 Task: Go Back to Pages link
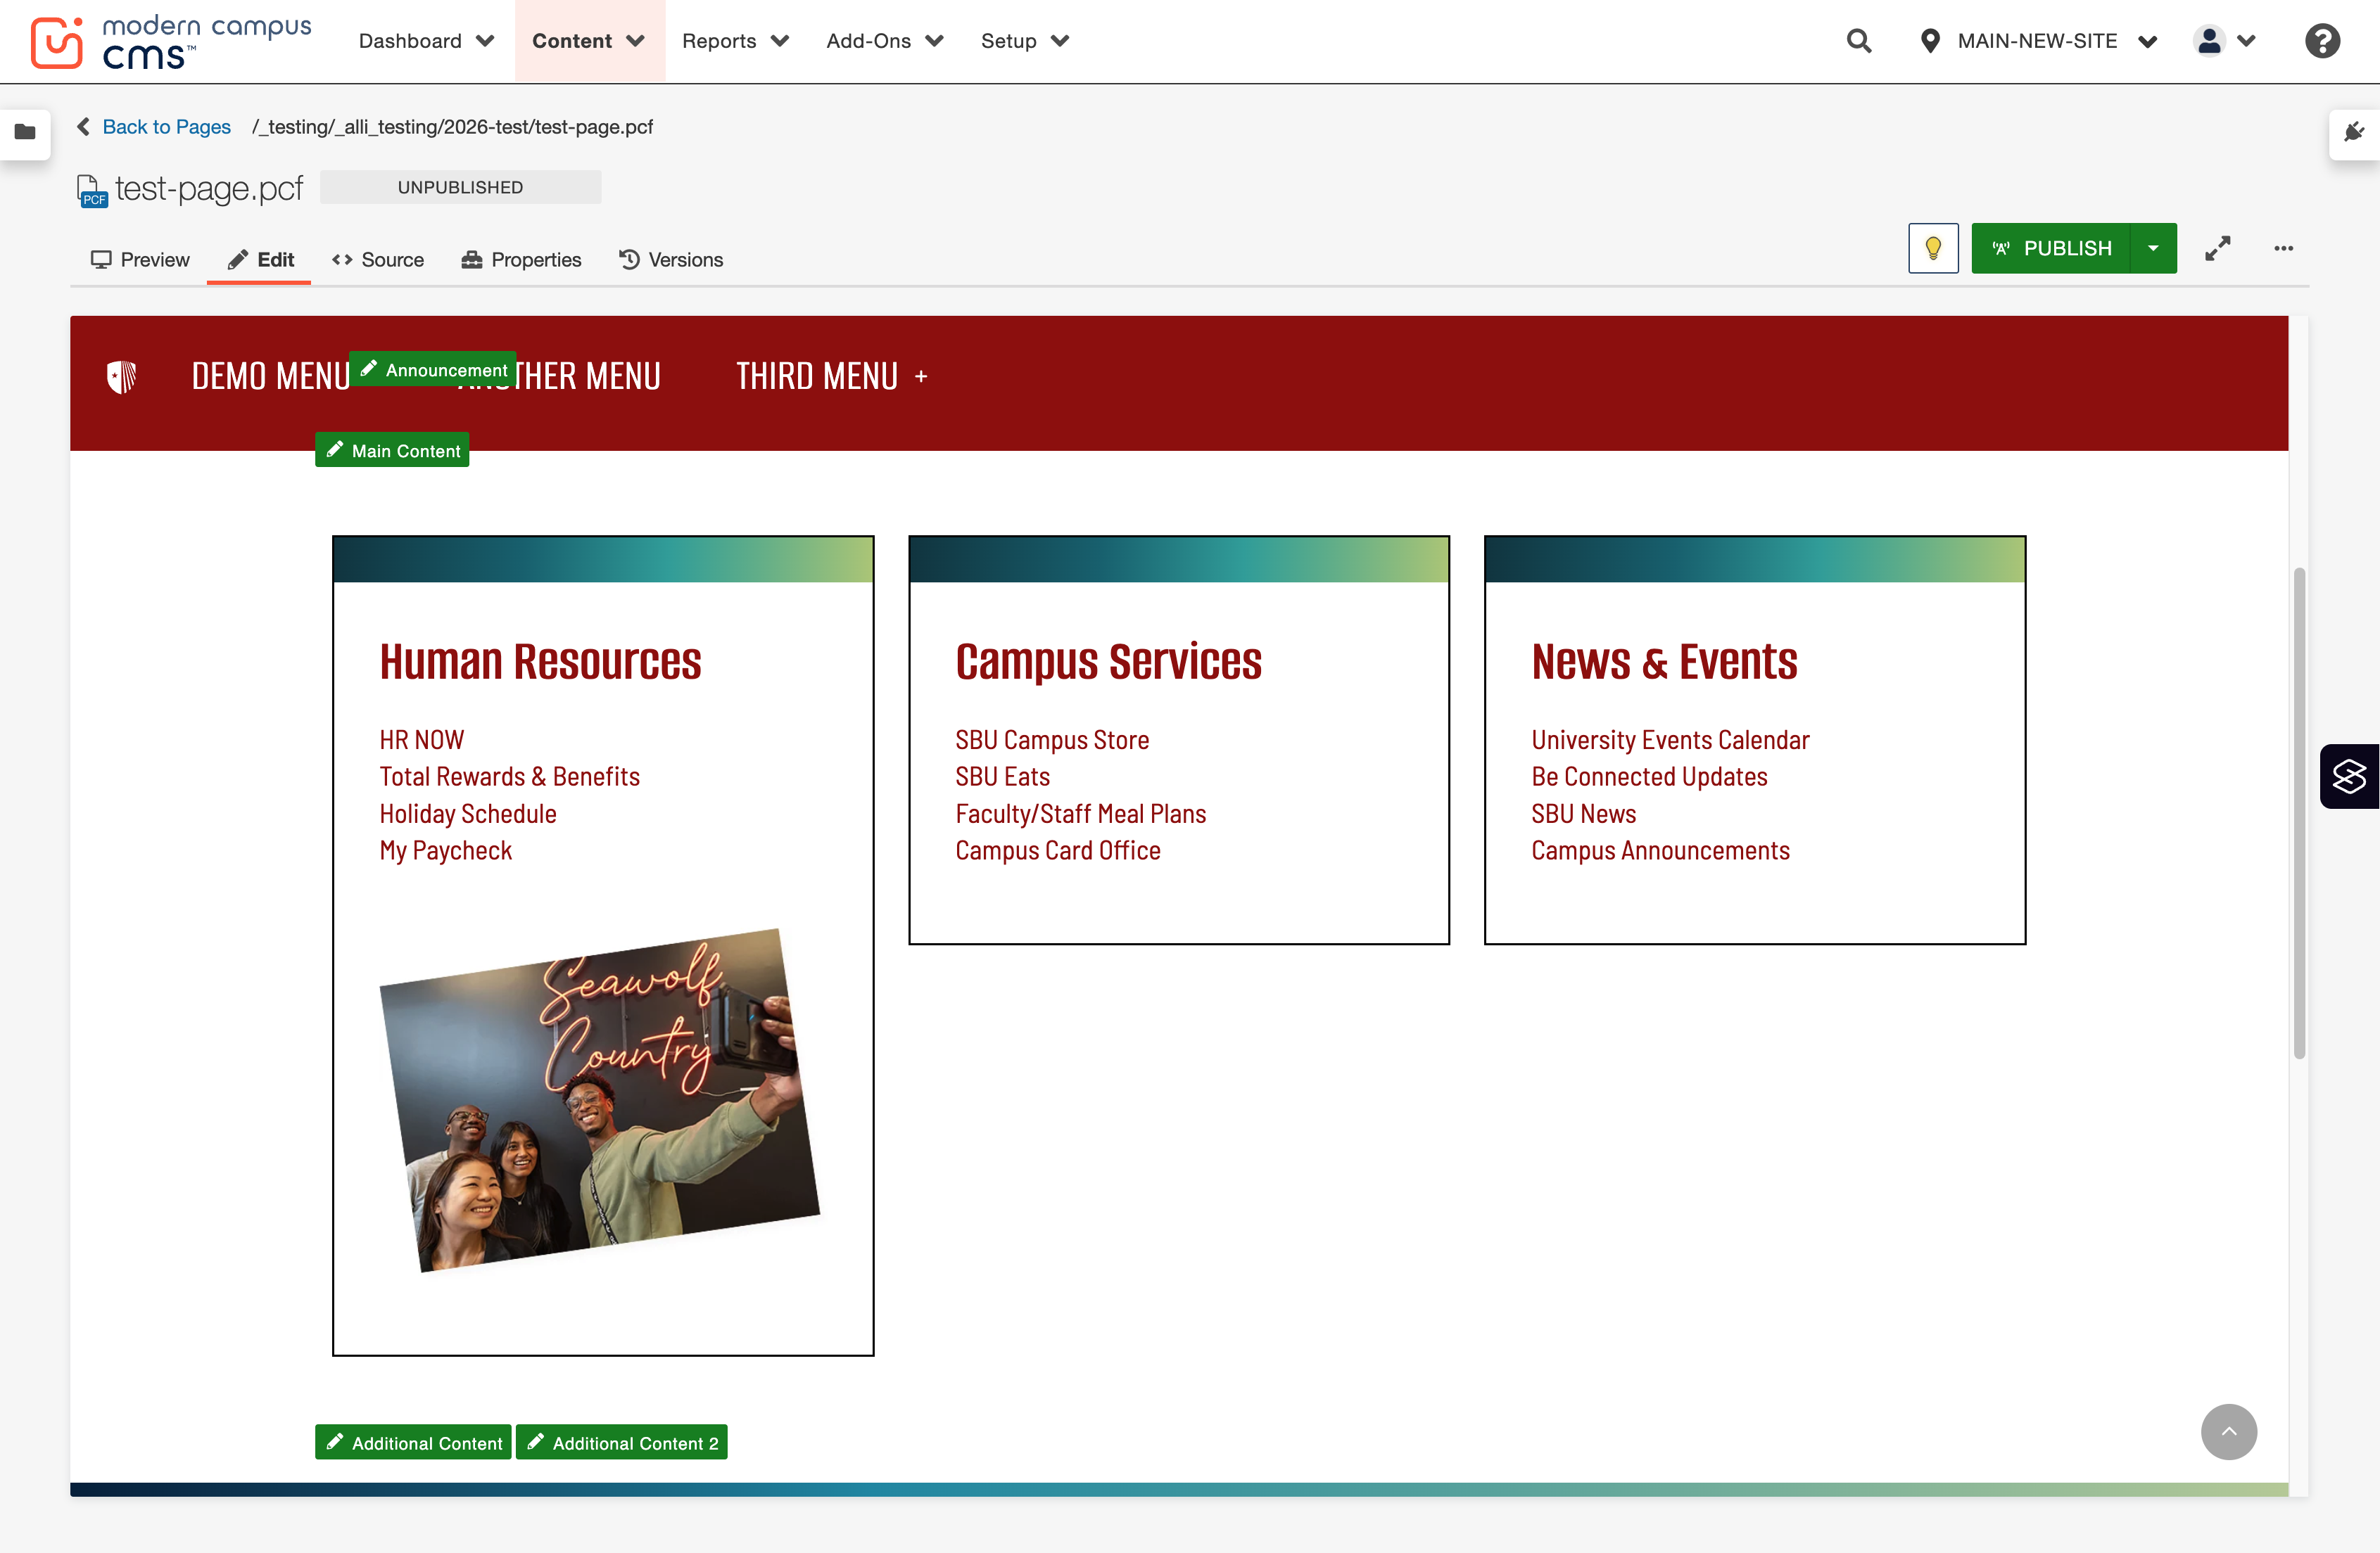(166, 127)
